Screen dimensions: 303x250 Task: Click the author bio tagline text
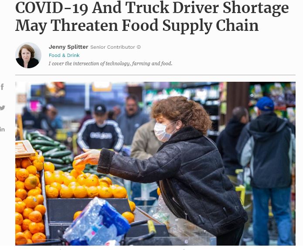(110, 63)
